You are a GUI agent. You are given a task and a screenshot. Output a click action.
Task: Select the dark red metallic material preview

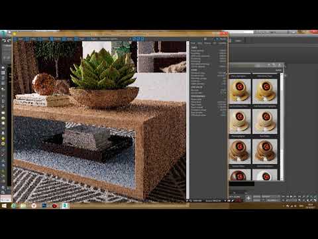pos(240,175)
